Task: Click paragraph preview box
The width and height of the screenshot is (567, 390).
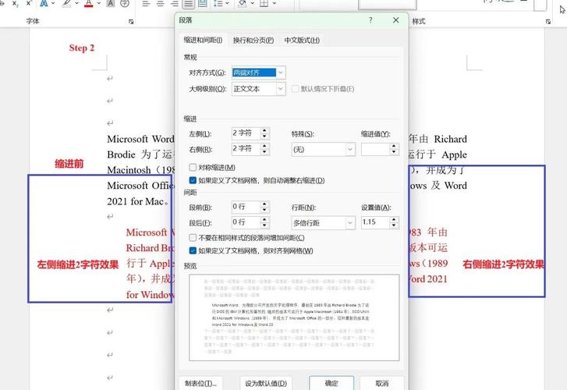Action: point(294,317)
